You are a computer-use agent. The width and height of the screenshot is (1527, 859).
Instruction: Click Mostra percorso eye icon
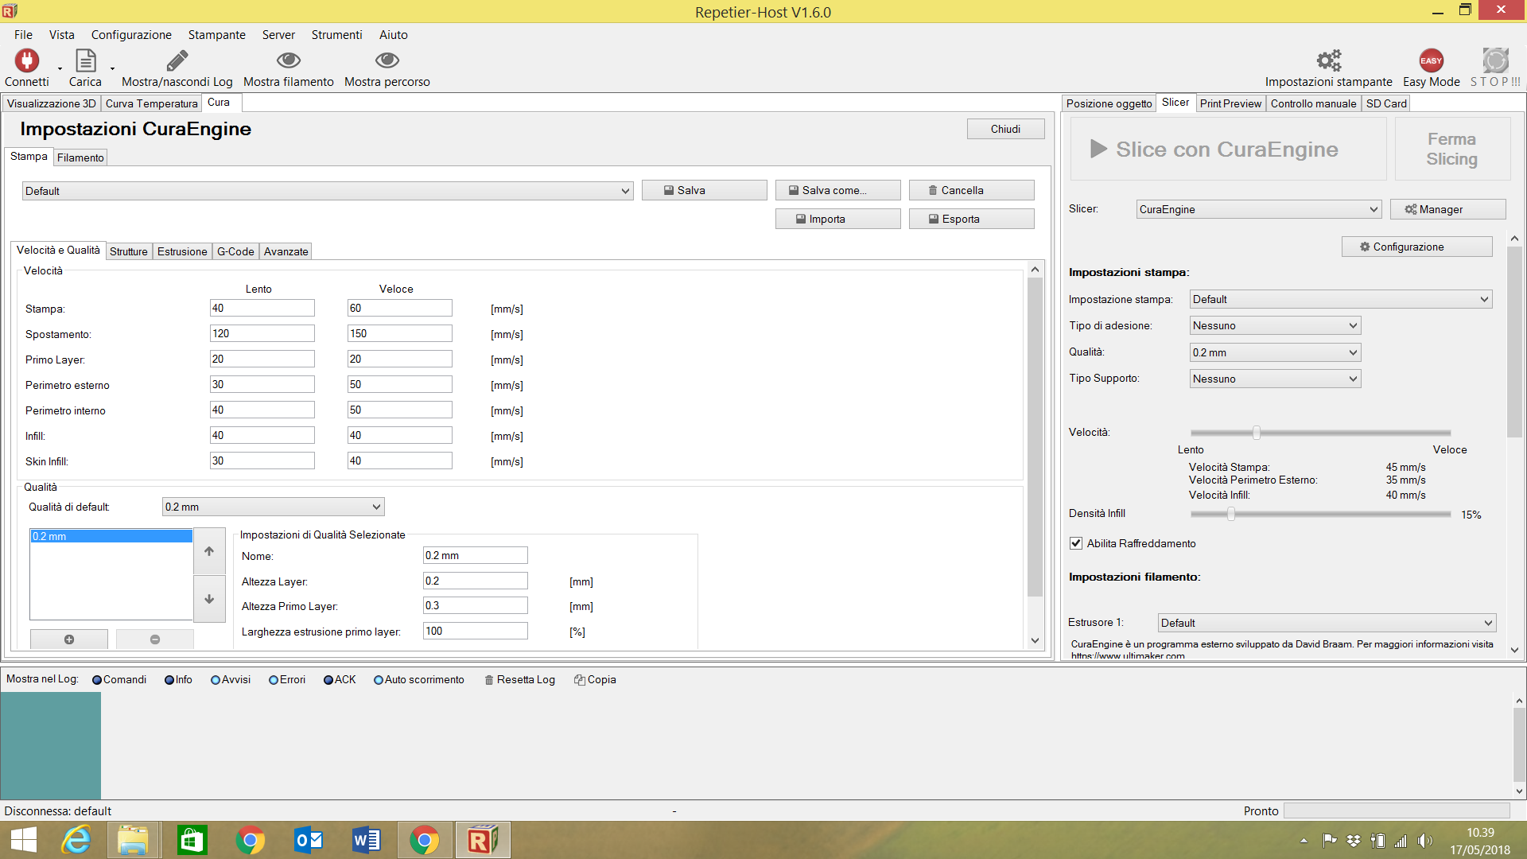387,60
